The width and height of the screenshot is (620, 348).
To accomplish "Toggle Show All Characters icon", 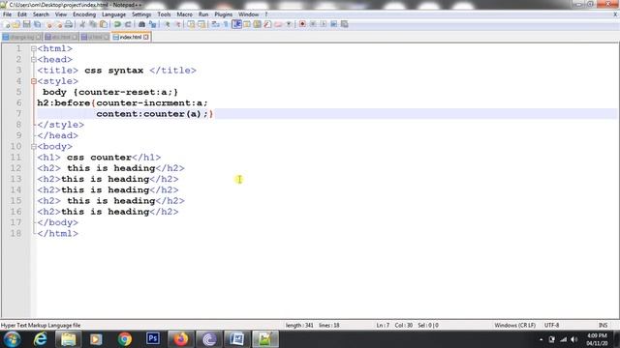I will [x=226, y=24].
